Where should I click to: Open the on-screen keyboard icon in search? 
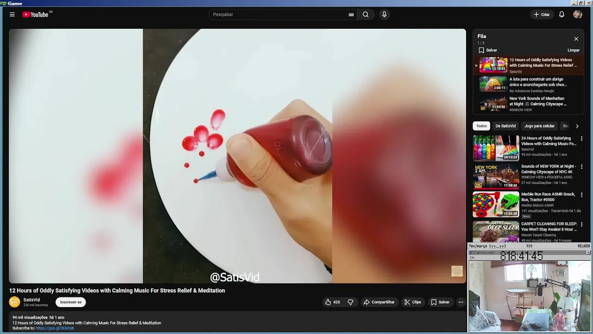coord(351,14)
